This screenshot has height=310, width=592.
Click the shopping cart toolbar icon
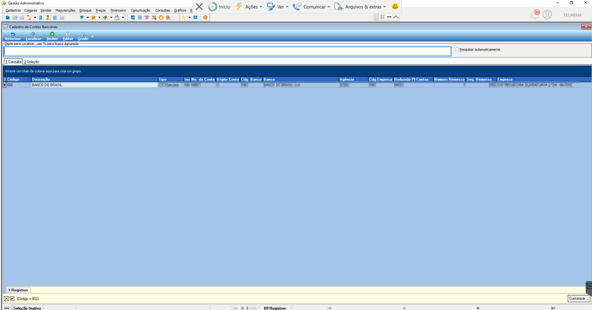[82, 18]
